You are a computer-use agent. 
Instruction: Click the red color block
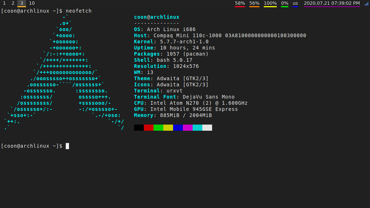(149, 127)
